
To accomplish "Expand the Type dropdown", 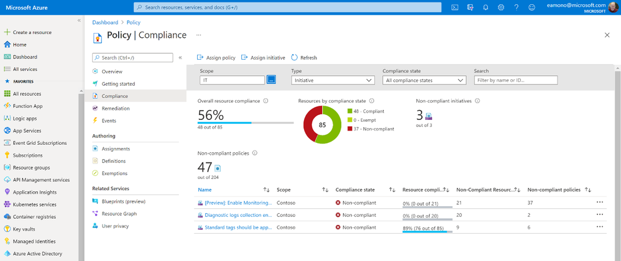I will pyautogui.click(x=333, y=80).
